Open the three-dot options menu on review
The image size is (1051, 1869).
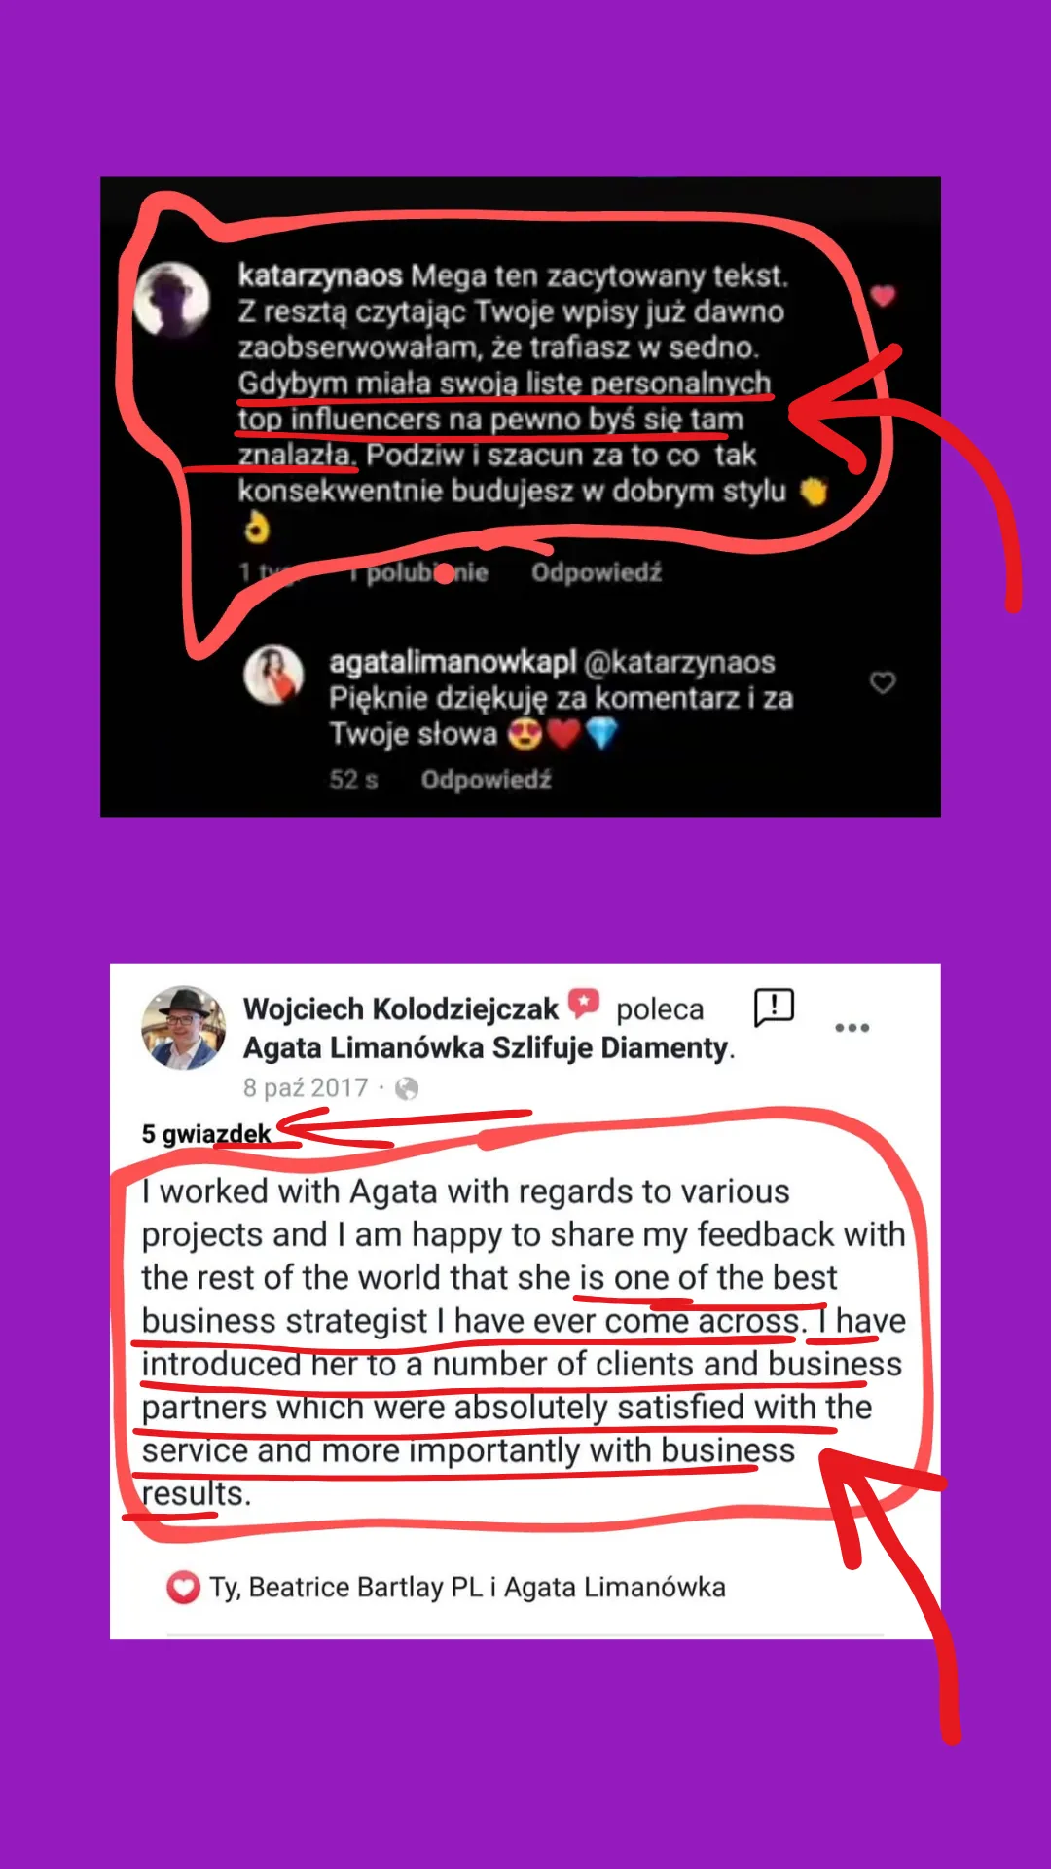[x=852, y=1028]
